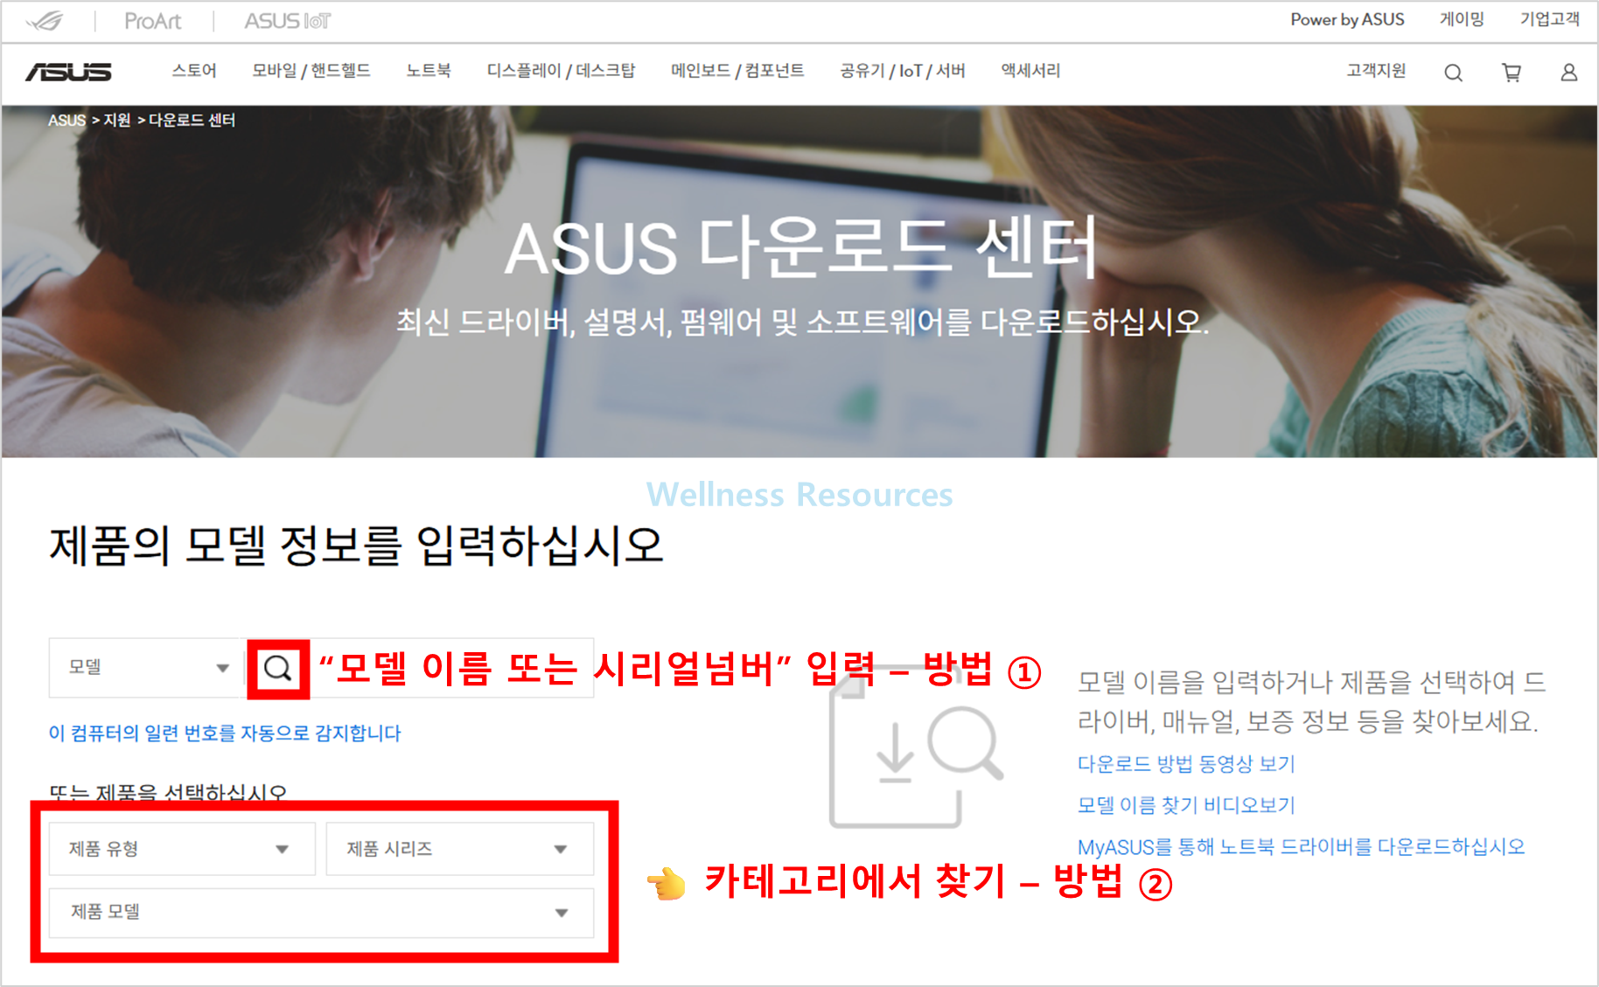The height and width of the screenshot is (987, 1599).
Task: Open 모델 이름 찾기 비디오보기 link
Action: tap(1186, 805)
